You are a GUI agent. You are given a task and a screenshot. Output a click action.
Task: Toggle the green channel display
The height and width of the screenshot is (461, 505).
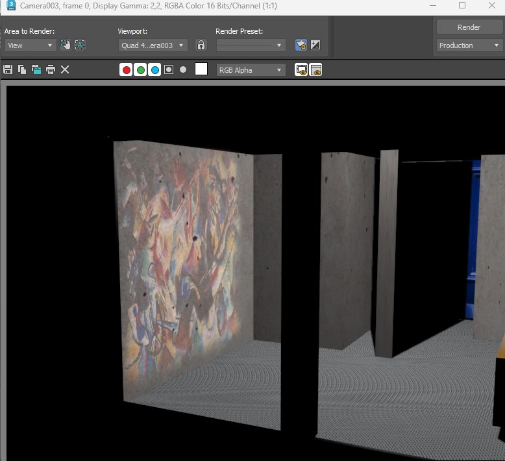(140, 69)
